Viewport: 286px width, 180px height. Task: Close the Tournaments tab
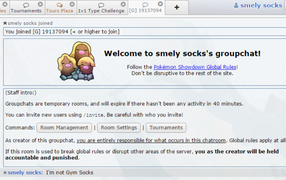[x=40, y=4]
